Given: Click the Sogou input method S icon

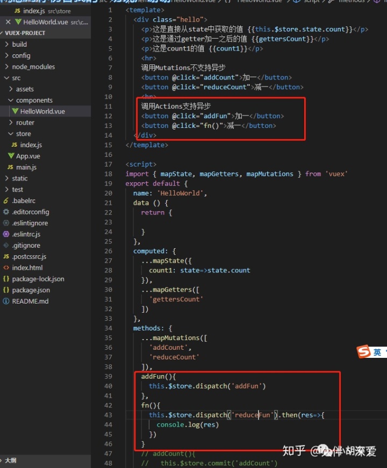Looking at the screenshot, I should (x=364, y=351).
